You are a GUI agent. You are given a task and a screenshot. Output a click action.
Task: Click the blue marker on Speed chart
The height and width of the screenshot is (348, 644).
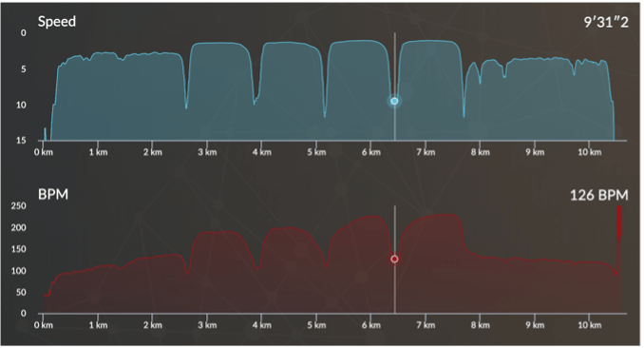(394, 101)
